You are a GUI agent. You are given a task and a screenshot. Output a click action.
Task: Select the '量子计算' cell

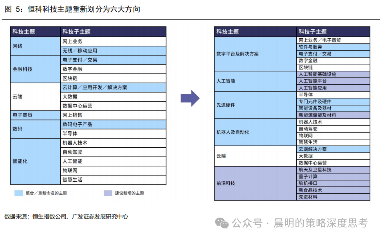[333, 177]
